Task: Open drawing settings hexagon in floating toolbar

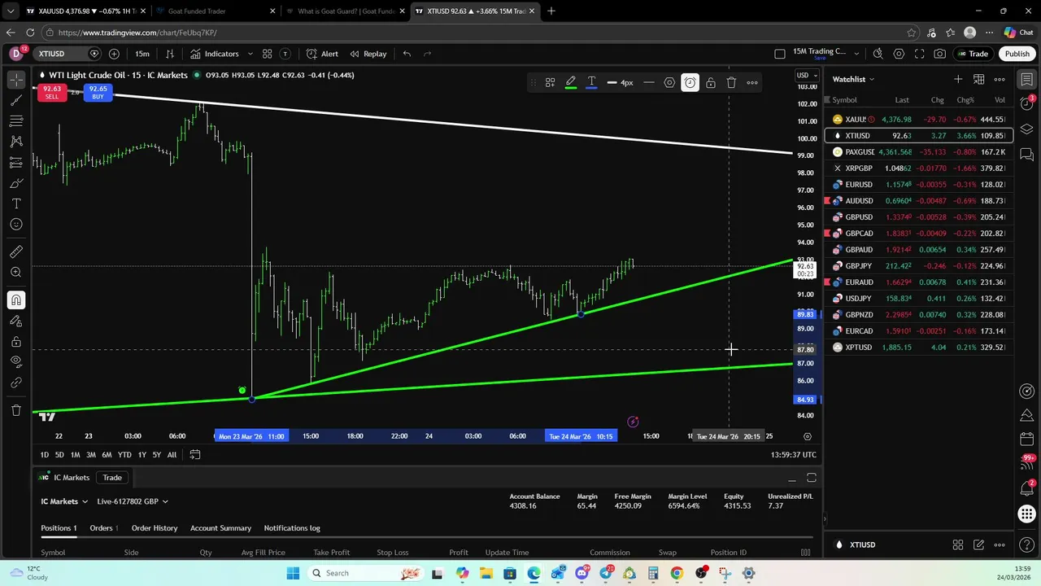Action: point(669,82)
